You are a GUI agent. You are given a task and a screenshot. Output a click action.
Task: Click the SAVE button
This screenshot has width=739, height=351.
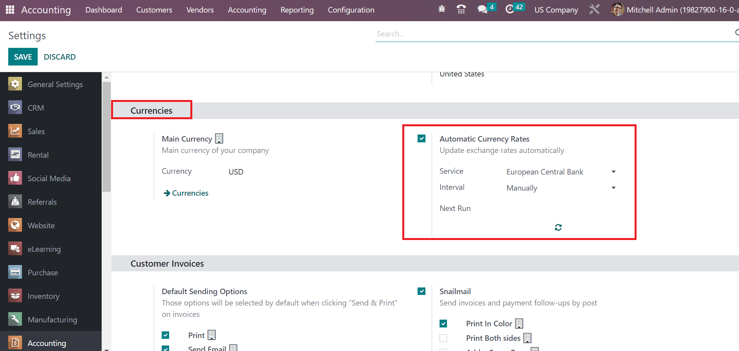click(23, 57)
